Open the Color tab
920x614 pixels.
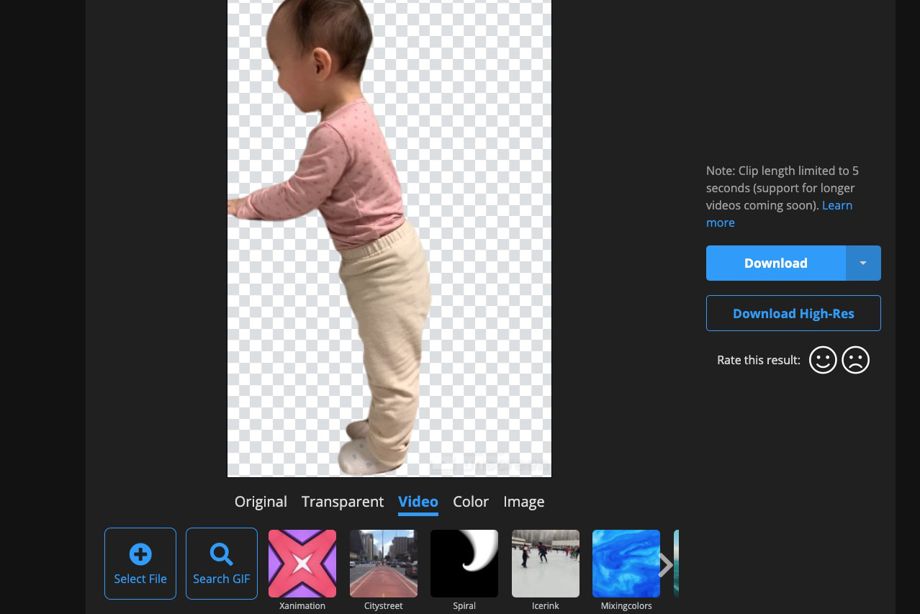(x=471, y=502)
